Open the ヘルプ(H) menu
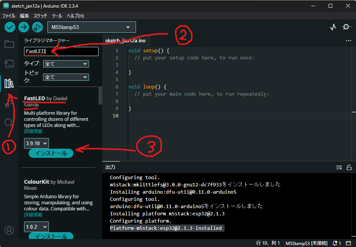This screenshot has height=247, width=356. (x=75, y=16)
